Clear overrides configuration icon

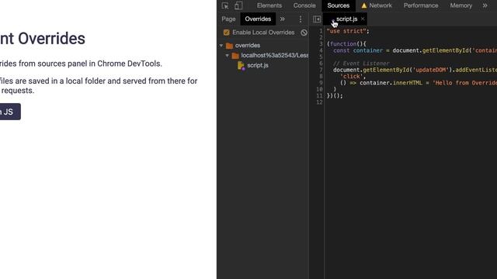tap(304, 33)
